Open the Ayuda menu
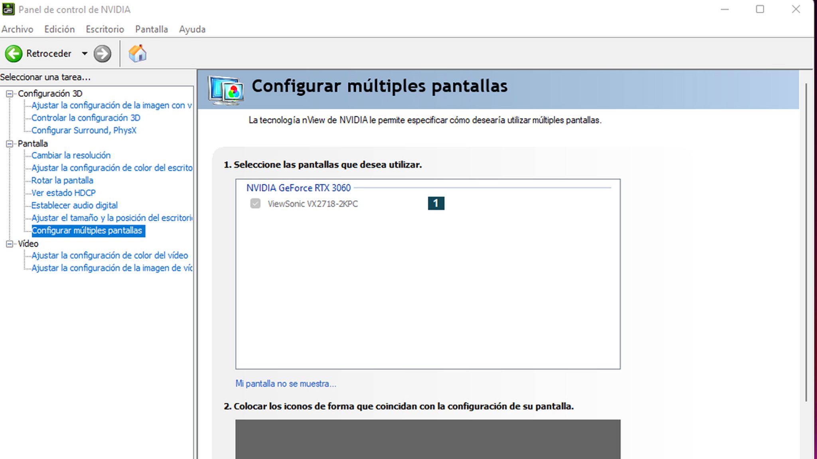 [193, 29]
